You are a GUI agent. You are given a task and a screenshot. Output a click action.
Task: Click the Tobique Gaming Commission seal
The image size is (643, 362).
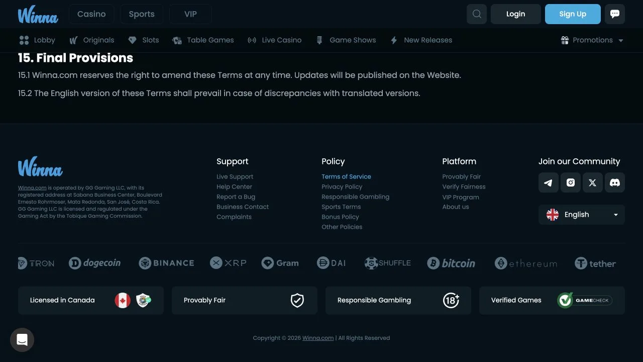pyautogui.click(x=144, y=300)
